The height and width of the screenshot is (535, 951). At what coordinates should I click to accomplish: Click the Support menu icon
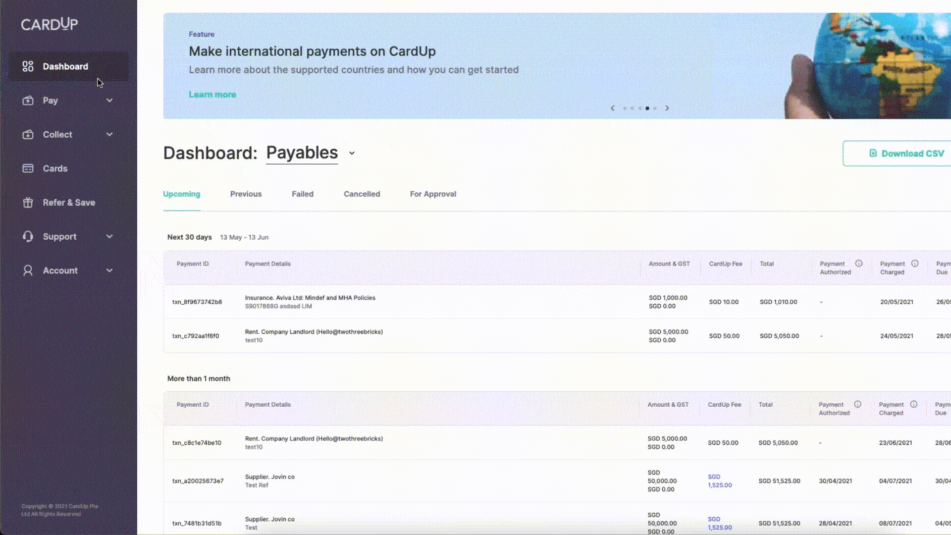click(x=27, y=236)
